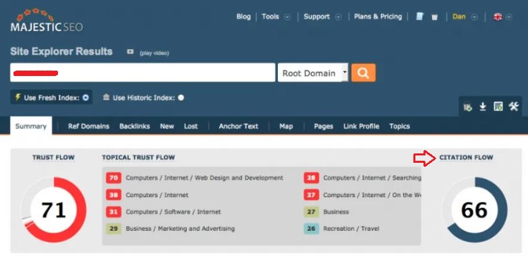
Task: Open the Blog link
Action: [x=243, y=16]
